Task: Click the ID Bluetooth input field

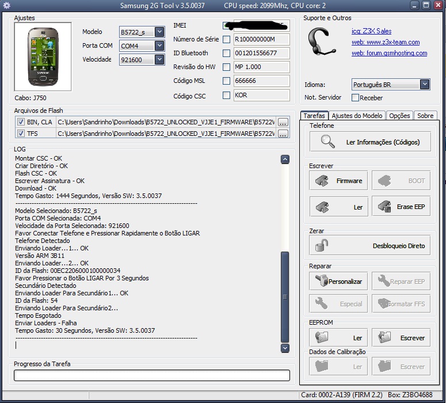Action: 261,53
